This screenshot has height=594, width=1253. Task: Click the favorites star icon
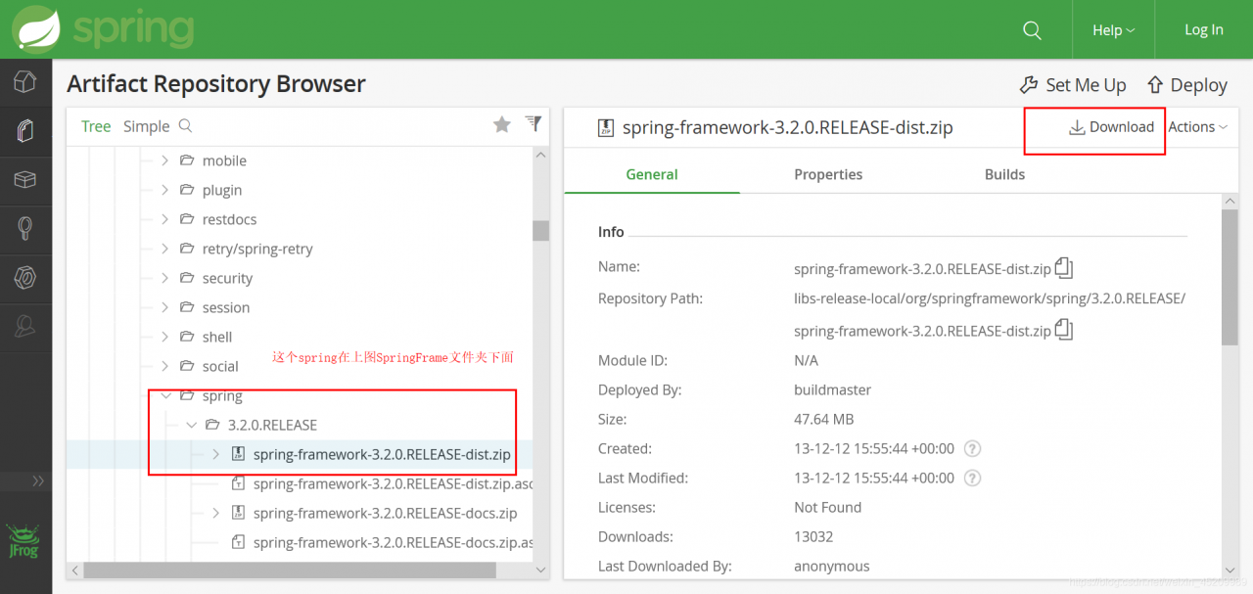click(x=502, y=124)
